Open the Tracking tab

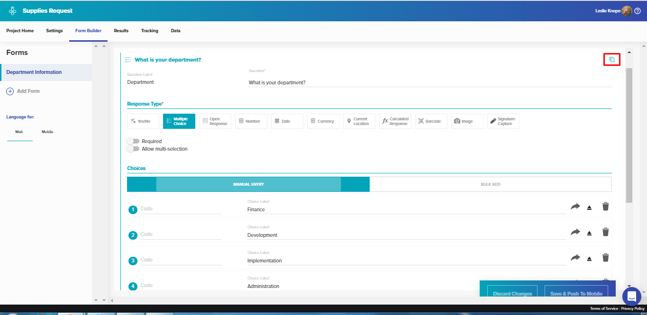[x=150, y=31]
